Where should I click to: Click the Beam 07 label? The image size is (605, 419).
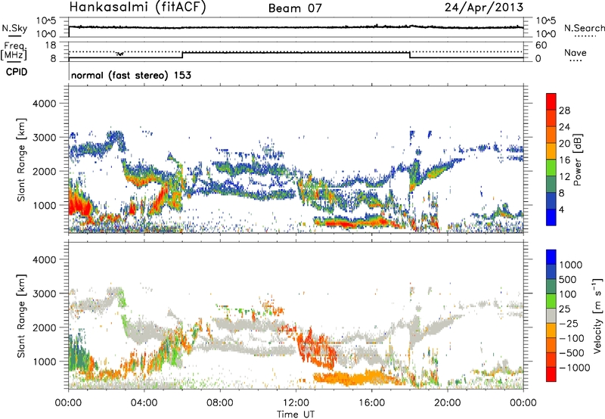(295, 8)
